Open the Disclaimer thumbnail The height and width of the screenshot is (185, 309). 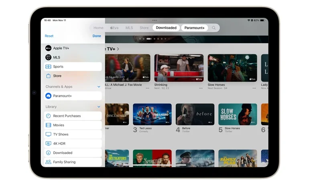[117, 115]
